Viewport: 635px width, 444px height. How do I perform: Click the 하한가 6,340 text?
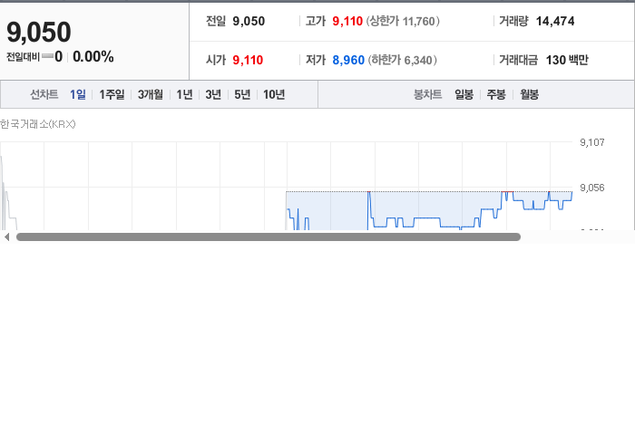402,60
